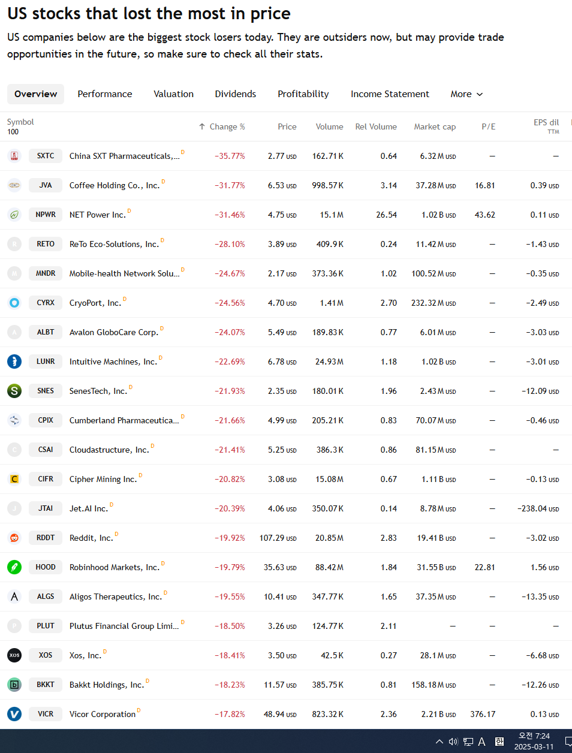Open the RDDT ticker link
This screenshot has height=753, width=572.
[x=46, y=538]
